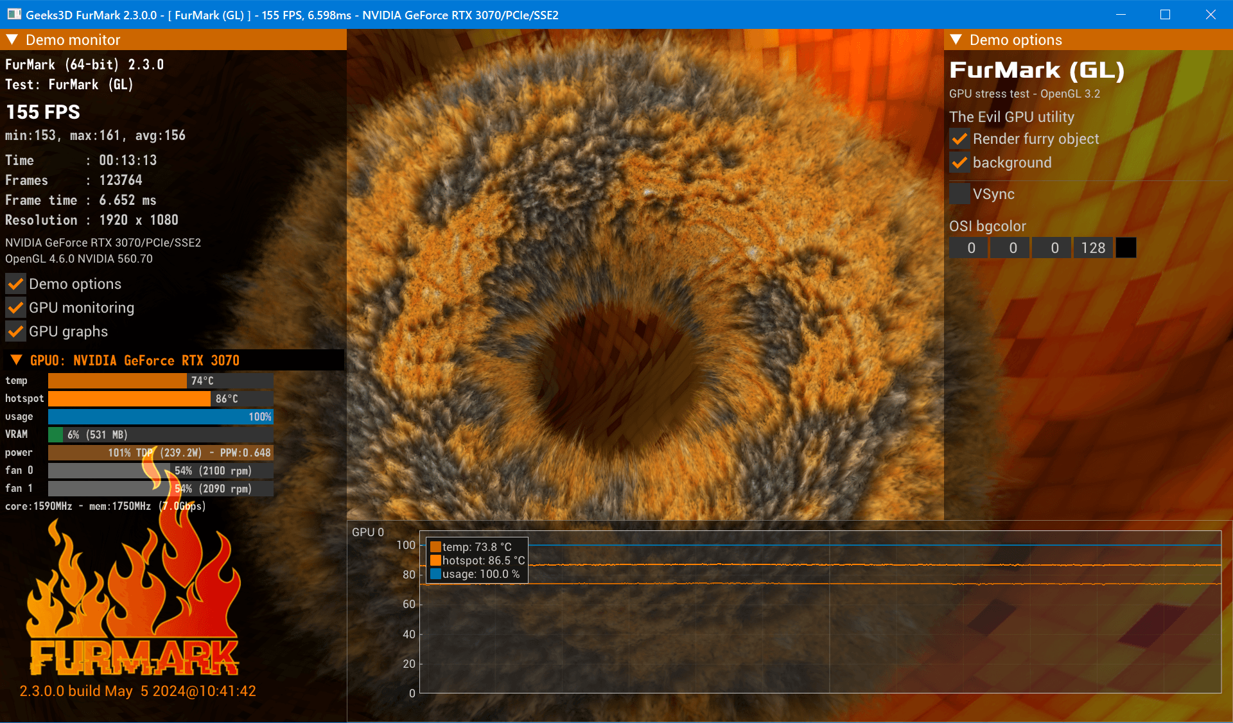
Task: Click the first OSI bgcolor value field
Action: pos(968,248)
